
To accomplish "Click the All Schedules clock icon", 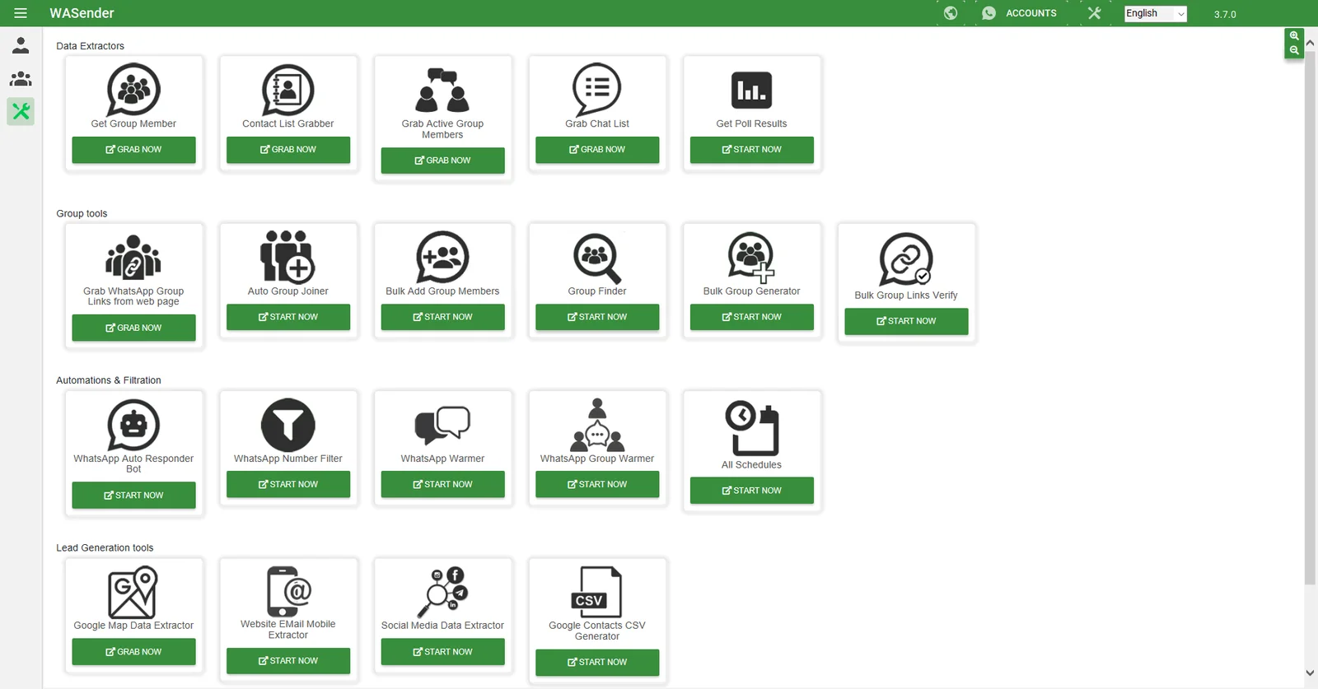I will [x=751, y=428].
